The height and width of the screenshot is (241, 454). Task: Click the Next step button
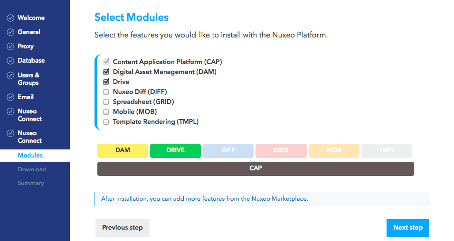click(408, 228)
